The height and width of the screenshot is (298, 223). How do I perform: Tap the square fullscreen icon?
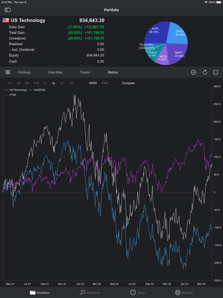click(216, 72)
